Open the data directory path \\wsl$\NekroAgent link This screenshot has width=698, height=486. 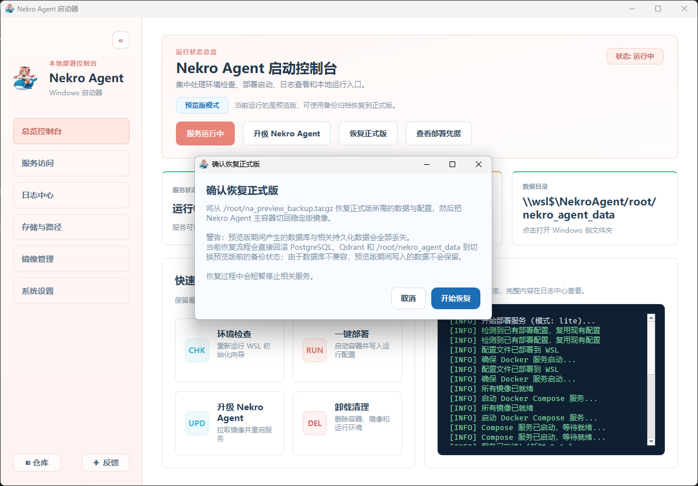(589, 208)
